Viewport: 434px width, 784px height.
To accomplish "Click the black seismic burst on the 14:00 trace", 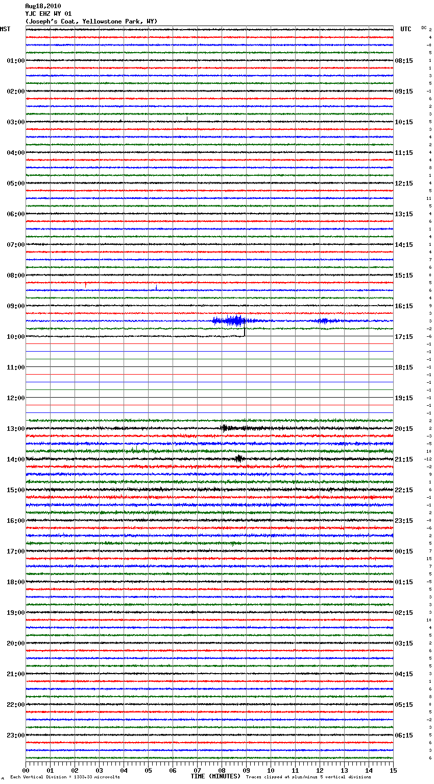I will pyautogui.click(x=238, y=459).
